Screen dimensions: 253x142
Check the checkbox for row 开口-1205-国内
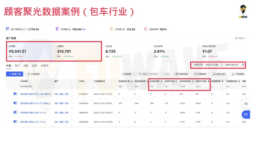point(9,94)
